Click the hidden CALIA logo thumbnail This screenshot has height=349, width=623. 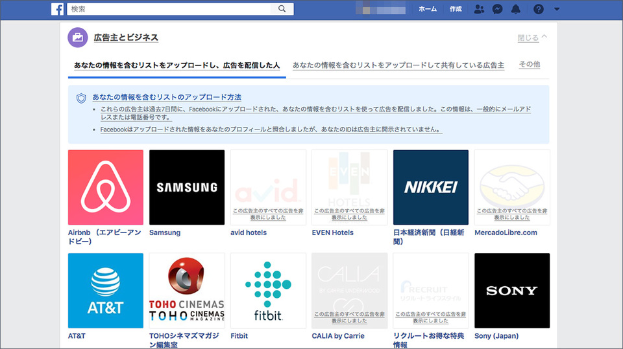350,291
